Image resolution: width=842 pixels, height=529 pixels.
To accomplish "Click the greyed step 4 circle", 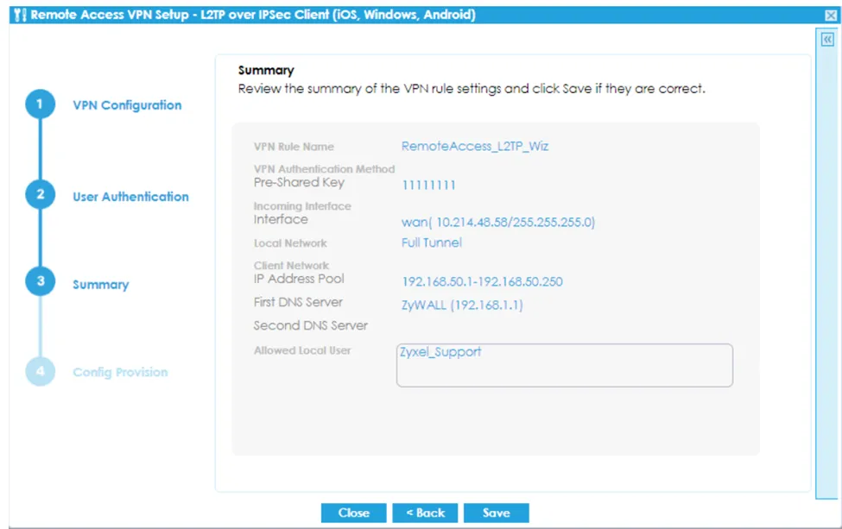I will tap(40, 372).
